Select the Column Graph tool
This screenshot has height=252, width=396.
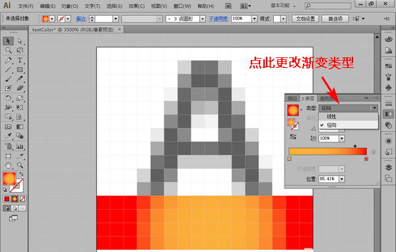tap(20, 146)
